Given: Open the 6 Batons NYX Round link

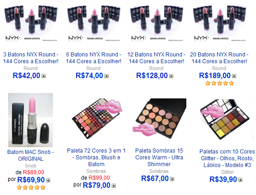Looking at the screenshot, I should 94,58.
